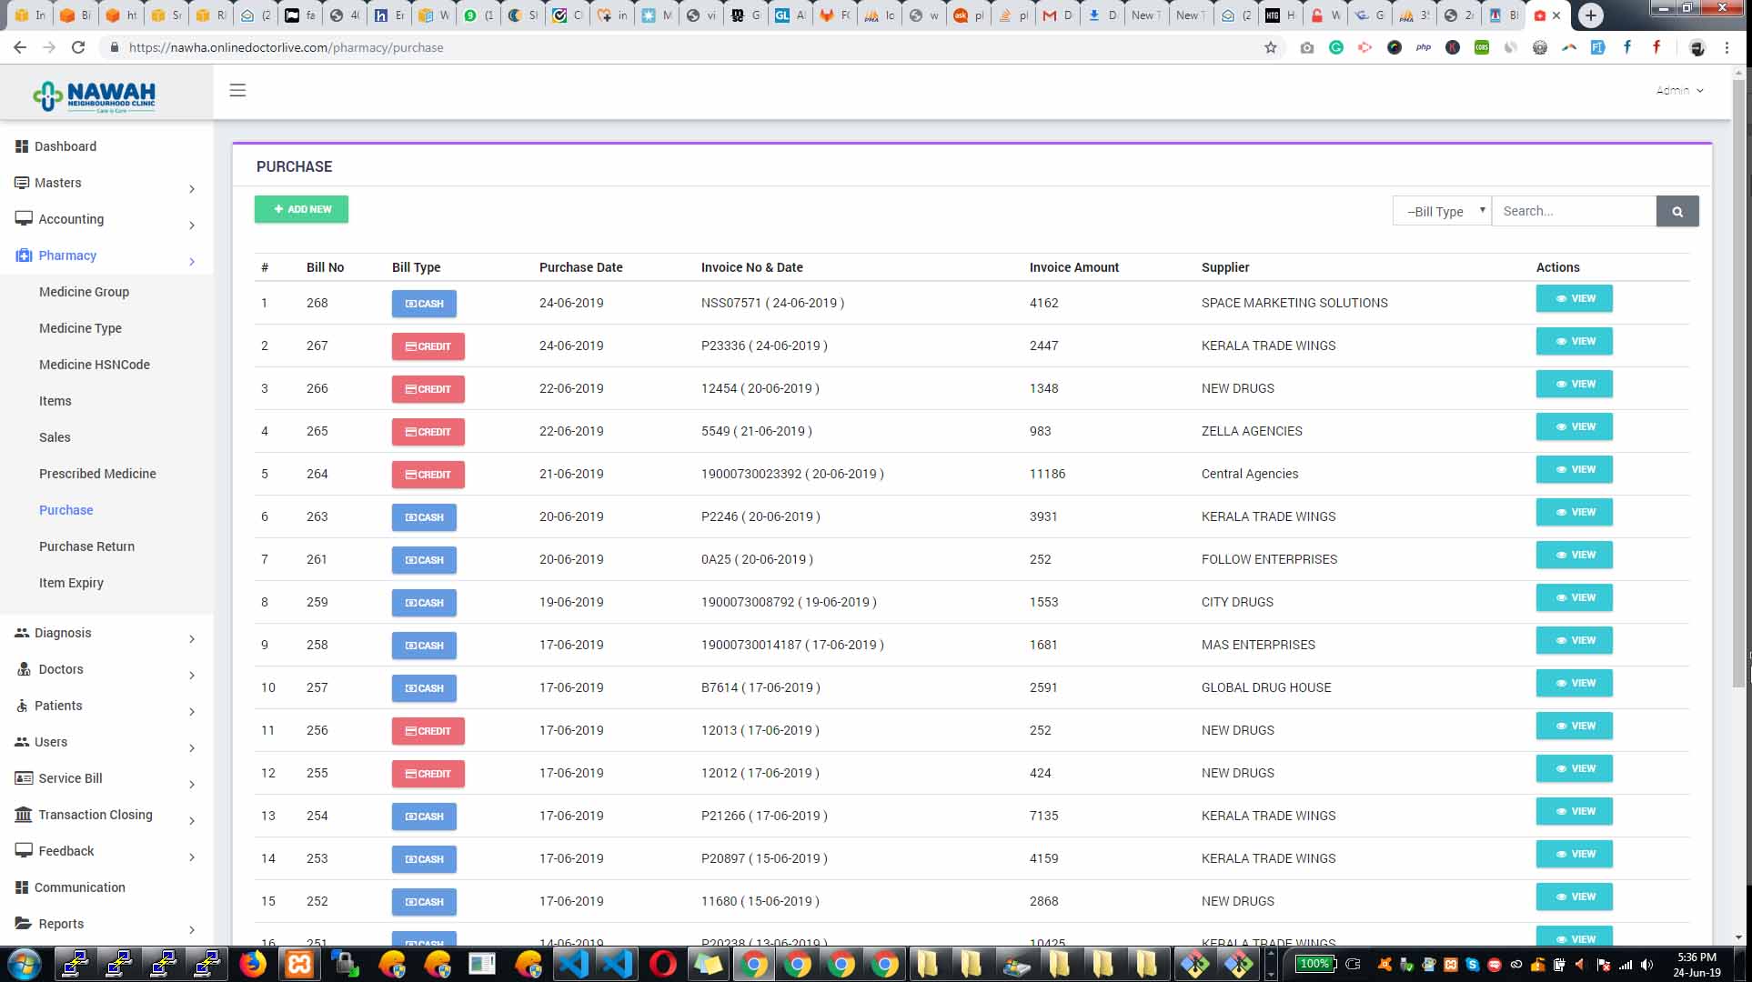This screenshot has height=982, width=1752.
Task: Expand the Accounting menu chevron
Action: pos(192,225)
